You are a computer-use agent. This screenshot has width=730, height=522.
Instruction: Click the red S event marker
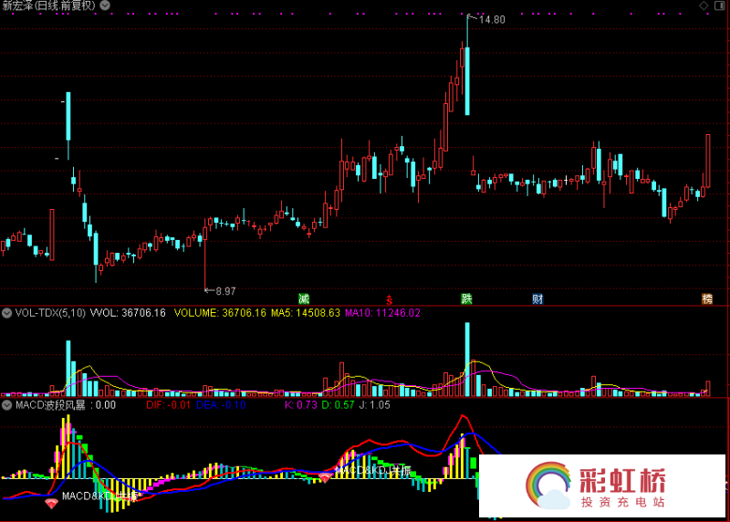(x=390, y=300)
